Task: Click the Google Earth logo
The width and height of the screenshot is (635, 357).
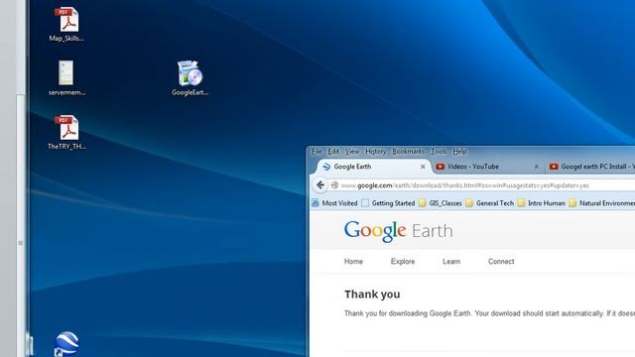Action: tap(398, 231)
